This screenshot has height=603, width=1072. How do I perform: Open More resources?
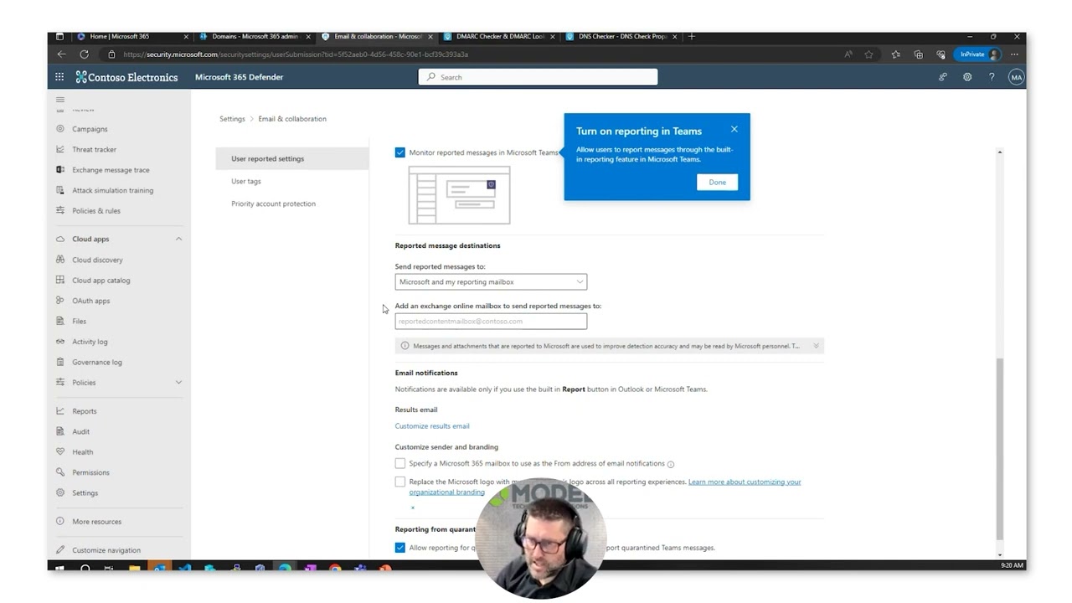pos(96,522)
